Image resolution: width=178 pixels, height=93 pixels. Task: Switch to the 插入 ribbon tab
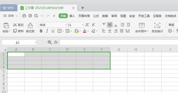(x=72, y=16)
